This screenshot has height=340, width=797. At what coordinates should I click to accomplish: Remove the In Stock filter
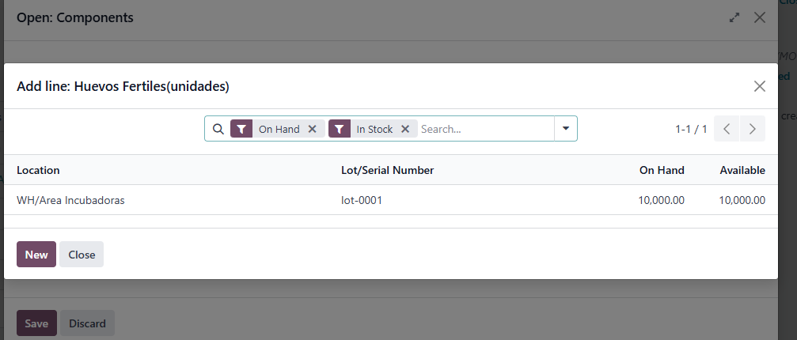coord(405,129)
